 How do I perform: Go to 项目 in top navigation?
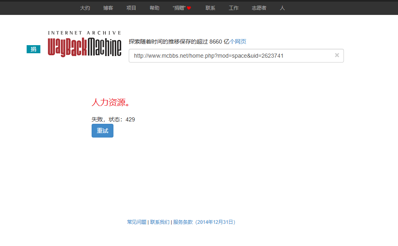tap(131, 8)
